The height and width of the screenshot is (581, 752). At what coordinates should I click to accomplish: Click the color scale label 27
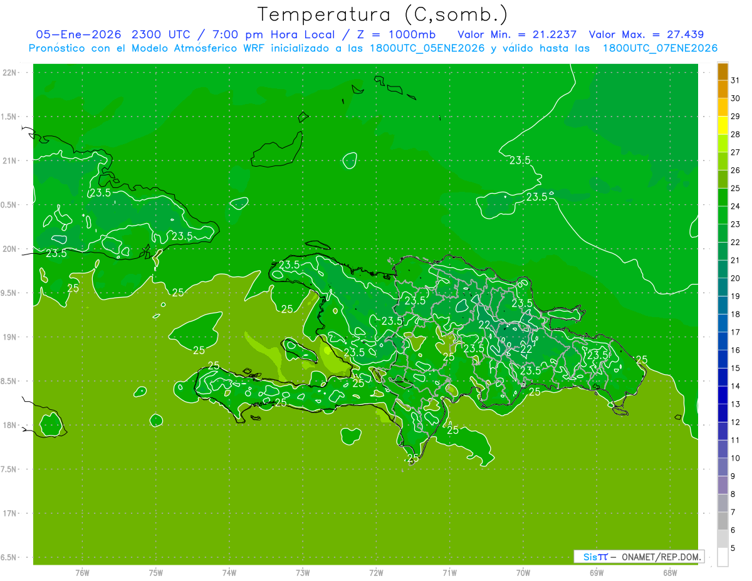coord(735,152)
